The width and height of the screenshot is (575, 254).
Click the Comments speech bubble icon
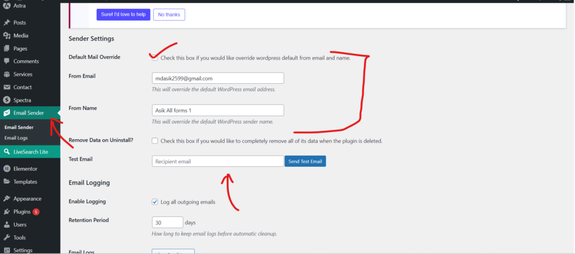click(6, 61)
